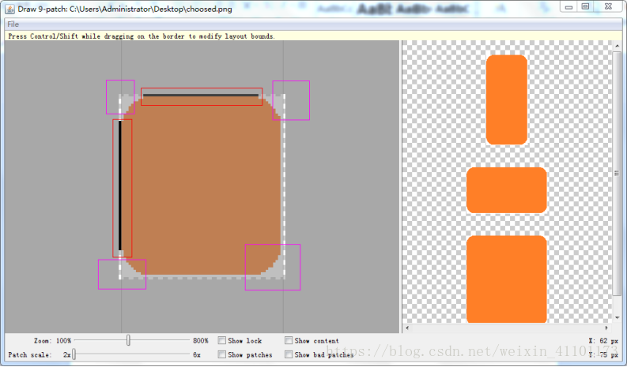Viewport: 627px width, 367px height.
Task: Click the Java icon in title bar
Action: point(9,9)
